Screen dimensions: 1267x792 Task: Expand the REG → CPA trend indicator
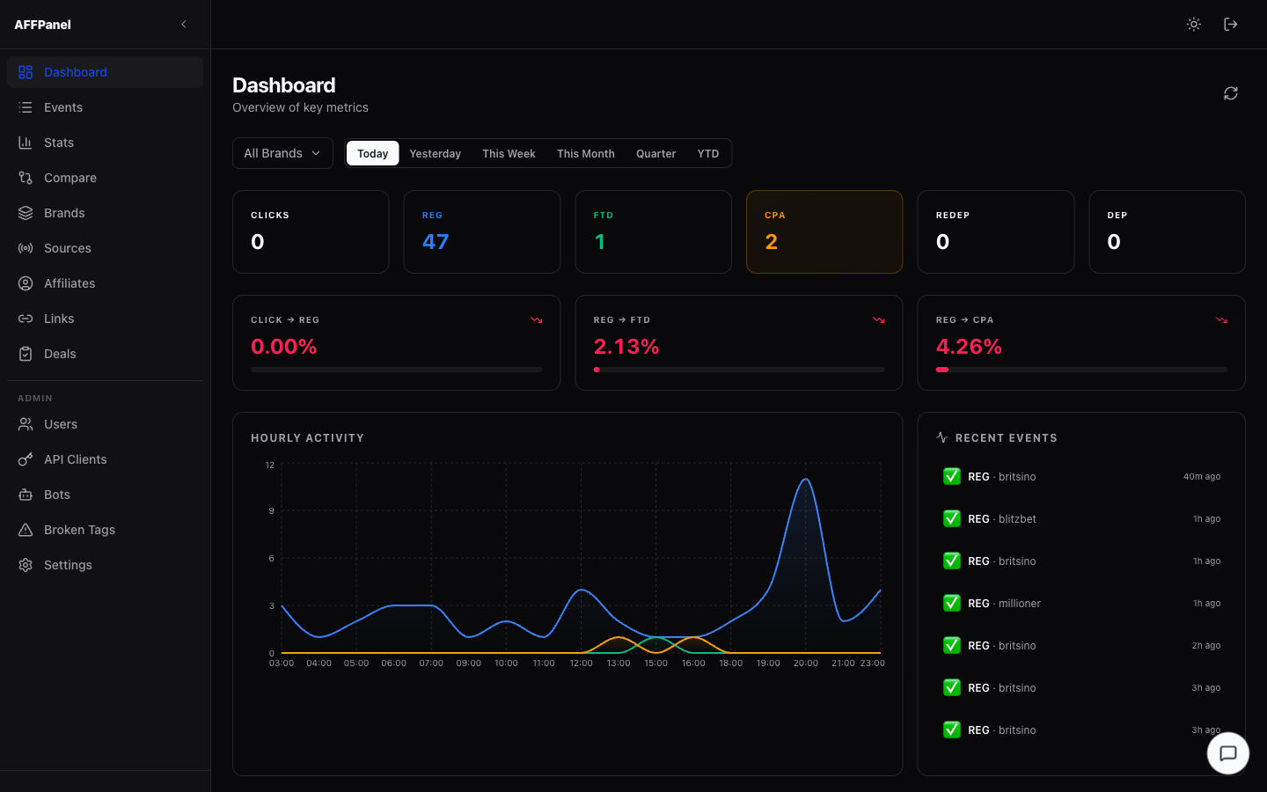click(x=1221, y=319)
